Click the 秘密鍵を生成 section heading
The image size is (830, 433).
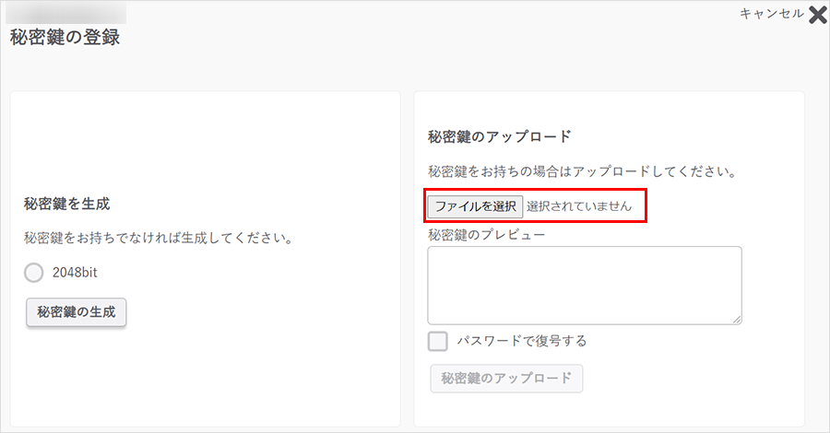pyautogui.click(x=73, y=204)
